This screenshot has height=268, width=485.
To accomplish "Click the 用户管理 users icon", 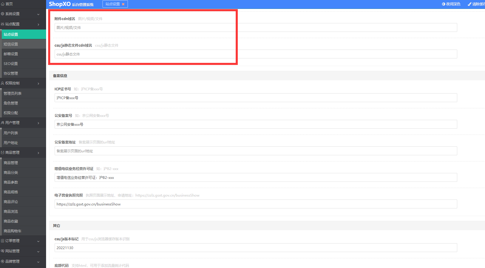I will 3,123.
